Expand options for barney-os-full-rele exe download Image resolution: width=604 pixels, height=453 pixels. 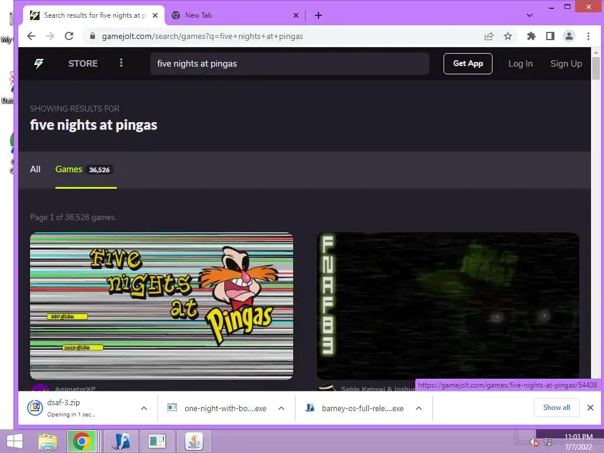pyautogui.click(x=419, y=408)
